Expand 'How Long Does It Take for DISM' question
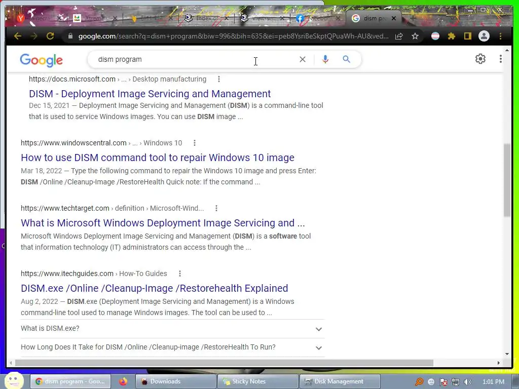This screenshot has width=519, height=389. tap(172, 347)
